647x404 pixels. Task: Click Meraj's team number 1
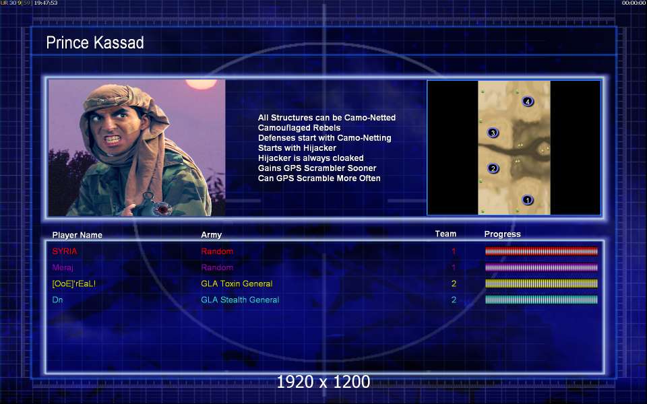click(x=454, y=267)
